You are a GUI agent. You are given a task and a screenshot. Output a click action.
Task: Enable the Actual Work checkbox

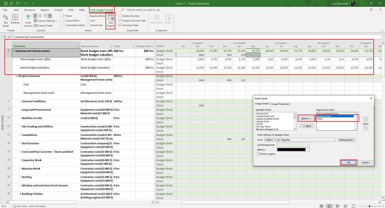pos(64,21)
